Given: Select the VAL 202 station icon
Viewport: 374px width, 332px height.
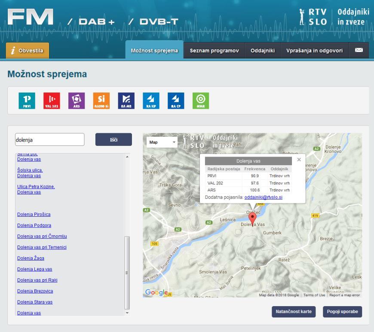Looking at the screenshot, I should pos(52,101).
